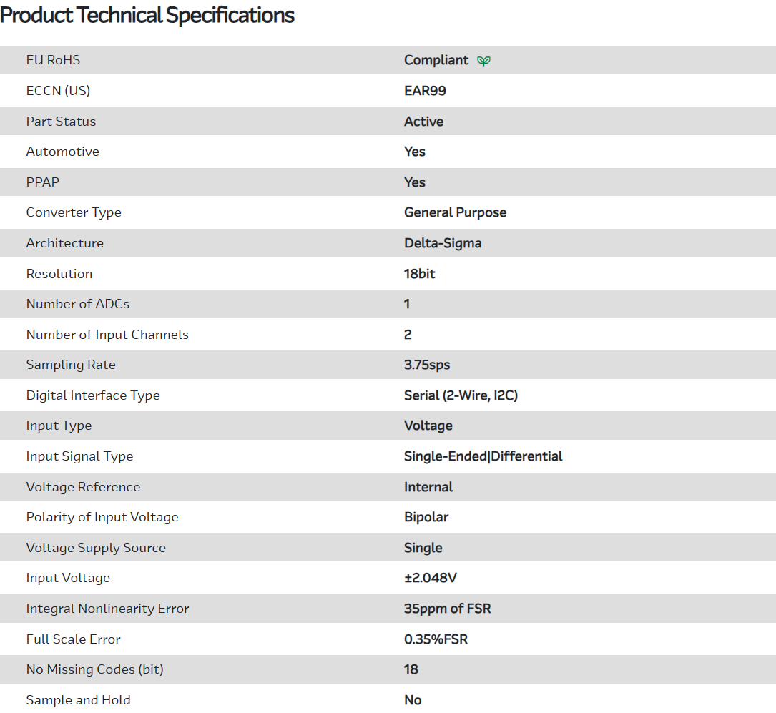Click the PPAP row label
The image size is (776, 713).
(x=43, y=182)
